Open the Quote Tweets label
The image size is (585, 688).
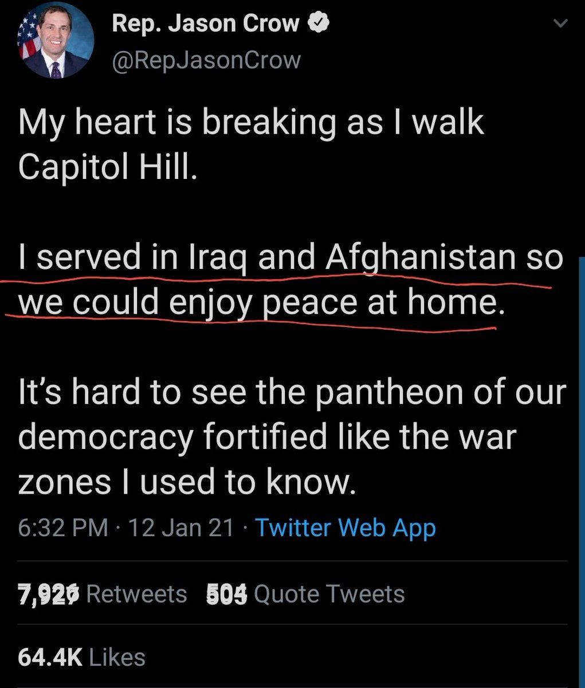pyautogui.click(x=329, y=594)
